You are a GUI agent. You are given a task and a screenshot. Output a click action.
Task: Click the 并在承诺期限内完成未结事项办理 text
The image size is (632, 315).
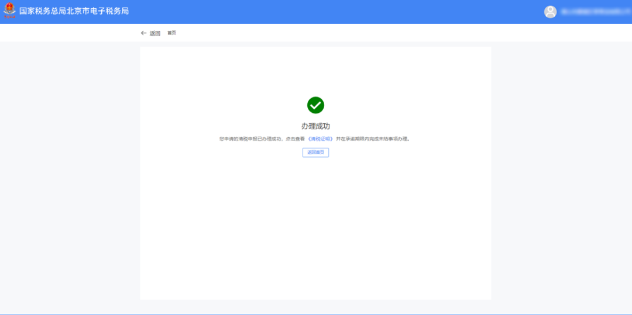[372, 139]
